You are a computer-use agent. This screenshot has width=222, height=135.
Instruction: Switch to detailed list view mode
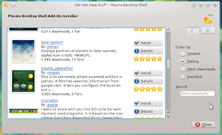(x=193, y=30)
